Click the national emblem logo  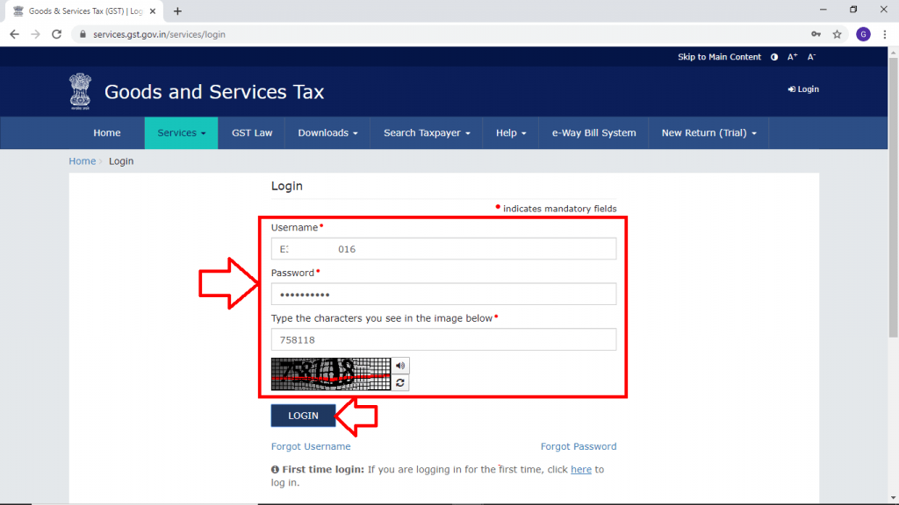[80, 91]
